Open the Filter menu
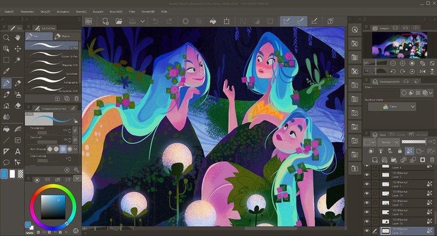This screenshot has width=437, height=236. [132, 12]
